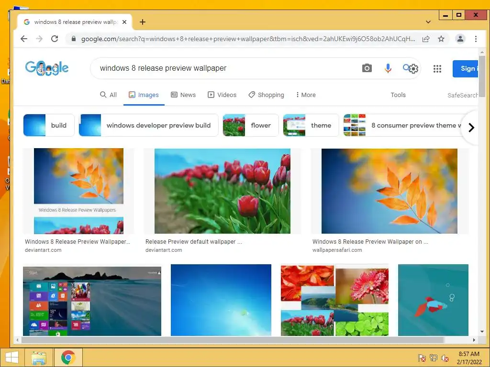Click wallpapersafari.com source text
490x367 pixels.
(x=337, y=250)
